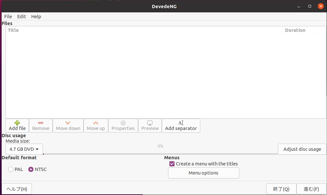Select the PAL format radio button
The image size is (327, 195).
[x=11, y=169]
